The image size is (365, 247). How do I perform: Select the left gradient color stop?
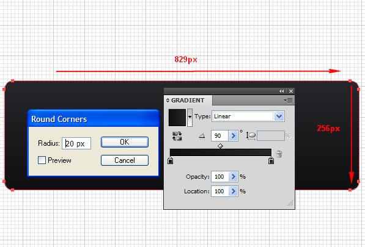[x=171, y=160]
